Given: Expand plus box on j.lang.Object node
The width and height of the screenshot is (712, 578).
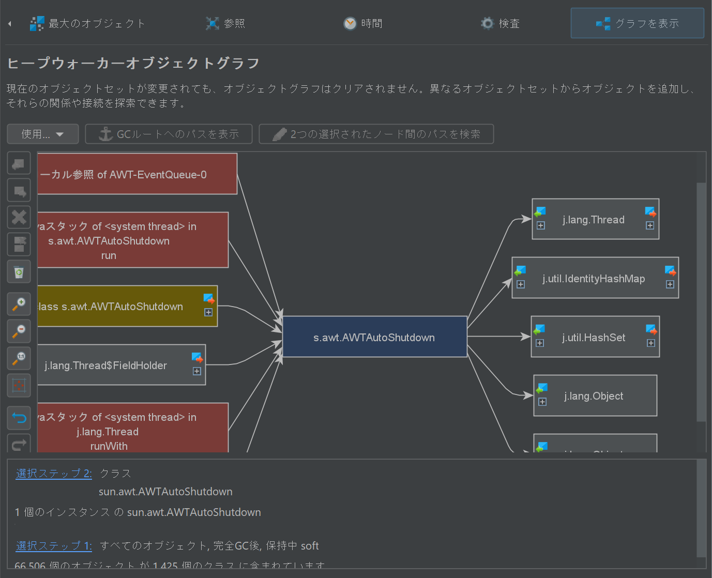Looking at the screenshot, I should [542, 402].
